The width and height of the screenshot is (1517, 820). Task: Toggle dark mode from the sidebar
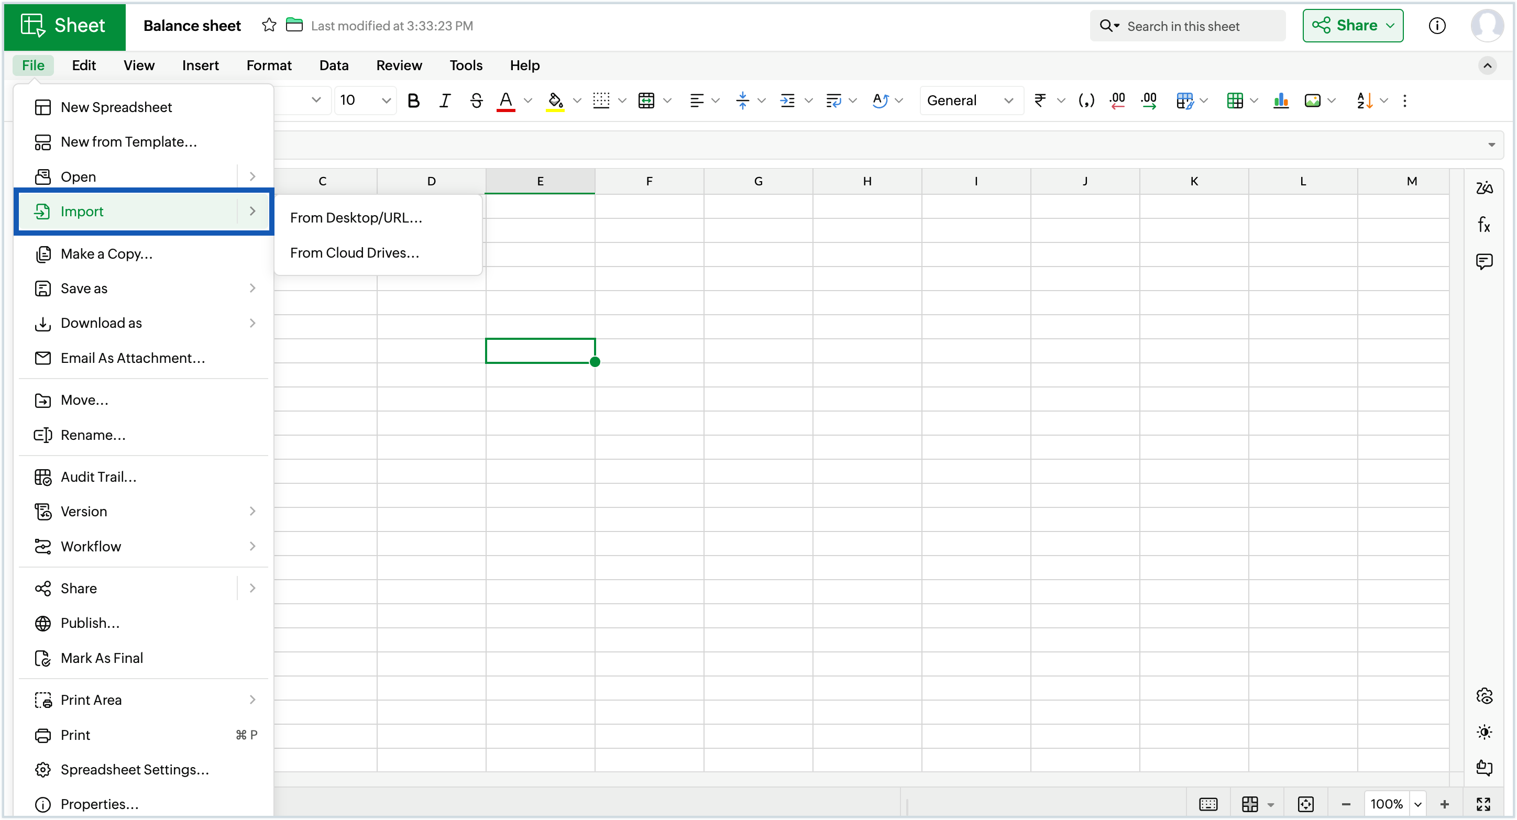(1485, 732)
